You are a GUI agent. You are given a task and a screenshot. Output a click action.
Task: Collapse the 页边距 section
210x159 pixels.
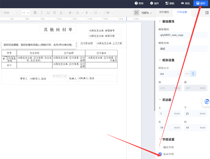pos(160,100)
